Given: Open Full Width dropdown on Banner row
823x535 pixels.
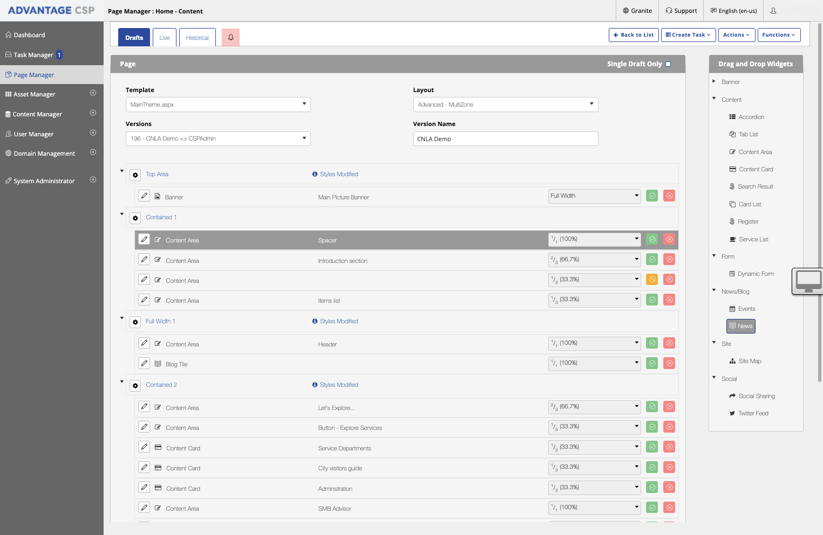Looking at the screenshot, I should pyautogui.click(x=594, y=196).
